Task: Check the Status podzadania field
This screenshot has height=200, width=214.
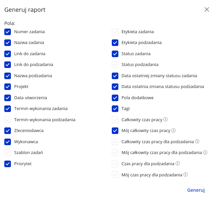Action: (115, 65)
